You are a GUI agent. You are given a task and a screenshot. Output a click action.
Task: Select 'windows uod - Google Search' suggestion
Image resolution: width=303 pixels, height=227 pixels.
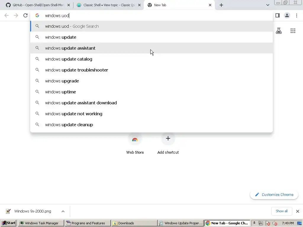[x=151, y=26]
